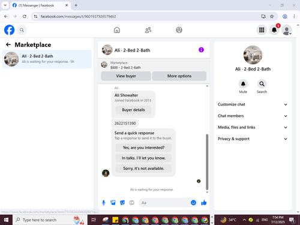Click the install app icon in address bar
The image size is (300, 225).
tap(263, 16)
